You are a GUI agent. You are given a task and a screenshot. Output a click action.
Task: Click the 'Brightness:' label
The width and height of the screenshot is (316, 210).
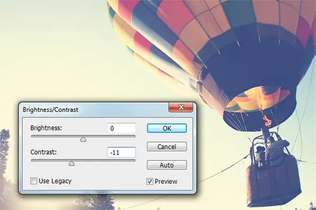pyautogui.click(x=46, y=128)
